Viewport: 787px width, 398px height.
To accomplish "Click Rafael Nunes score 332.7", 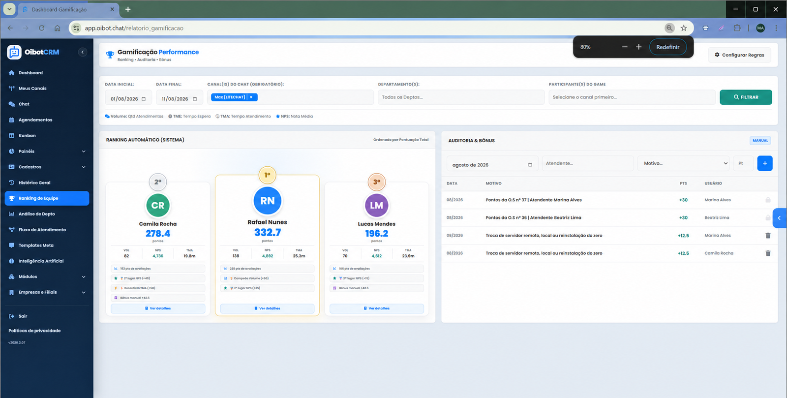I will pyautogui.click(x=268, y=233).
